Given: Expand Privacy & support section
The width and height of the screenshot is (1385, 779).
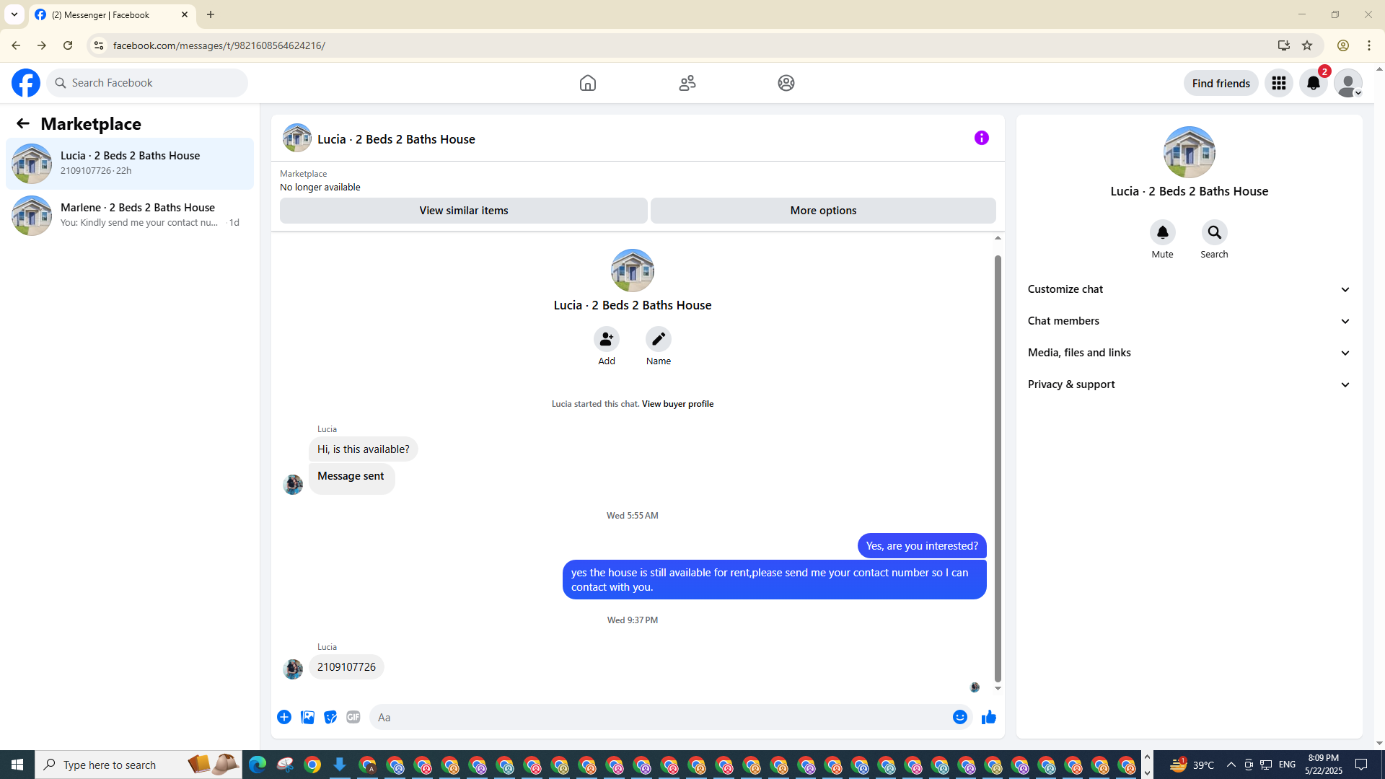Looking at the screenshot, I should (1190, 384).
